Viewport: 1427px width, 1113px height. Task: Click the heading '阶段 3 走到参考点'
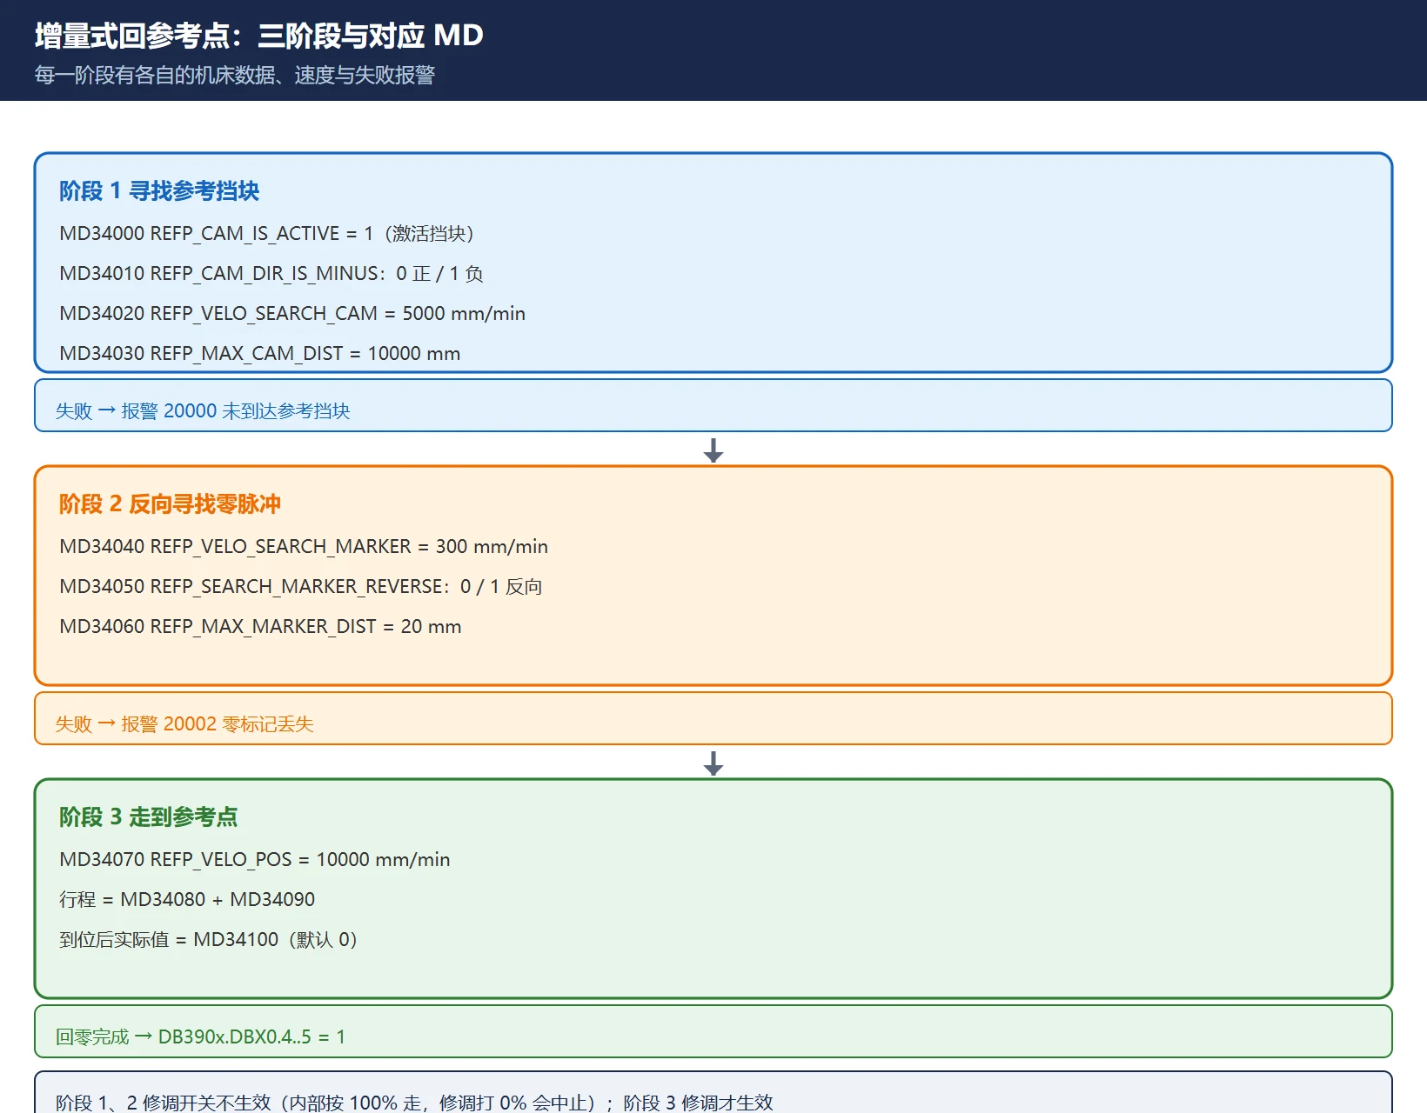pos(149,817)
